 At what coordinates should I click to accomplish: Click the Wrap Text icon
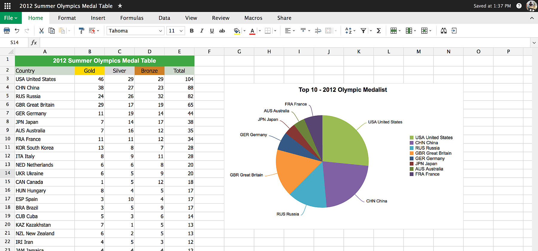coord(318,31)
